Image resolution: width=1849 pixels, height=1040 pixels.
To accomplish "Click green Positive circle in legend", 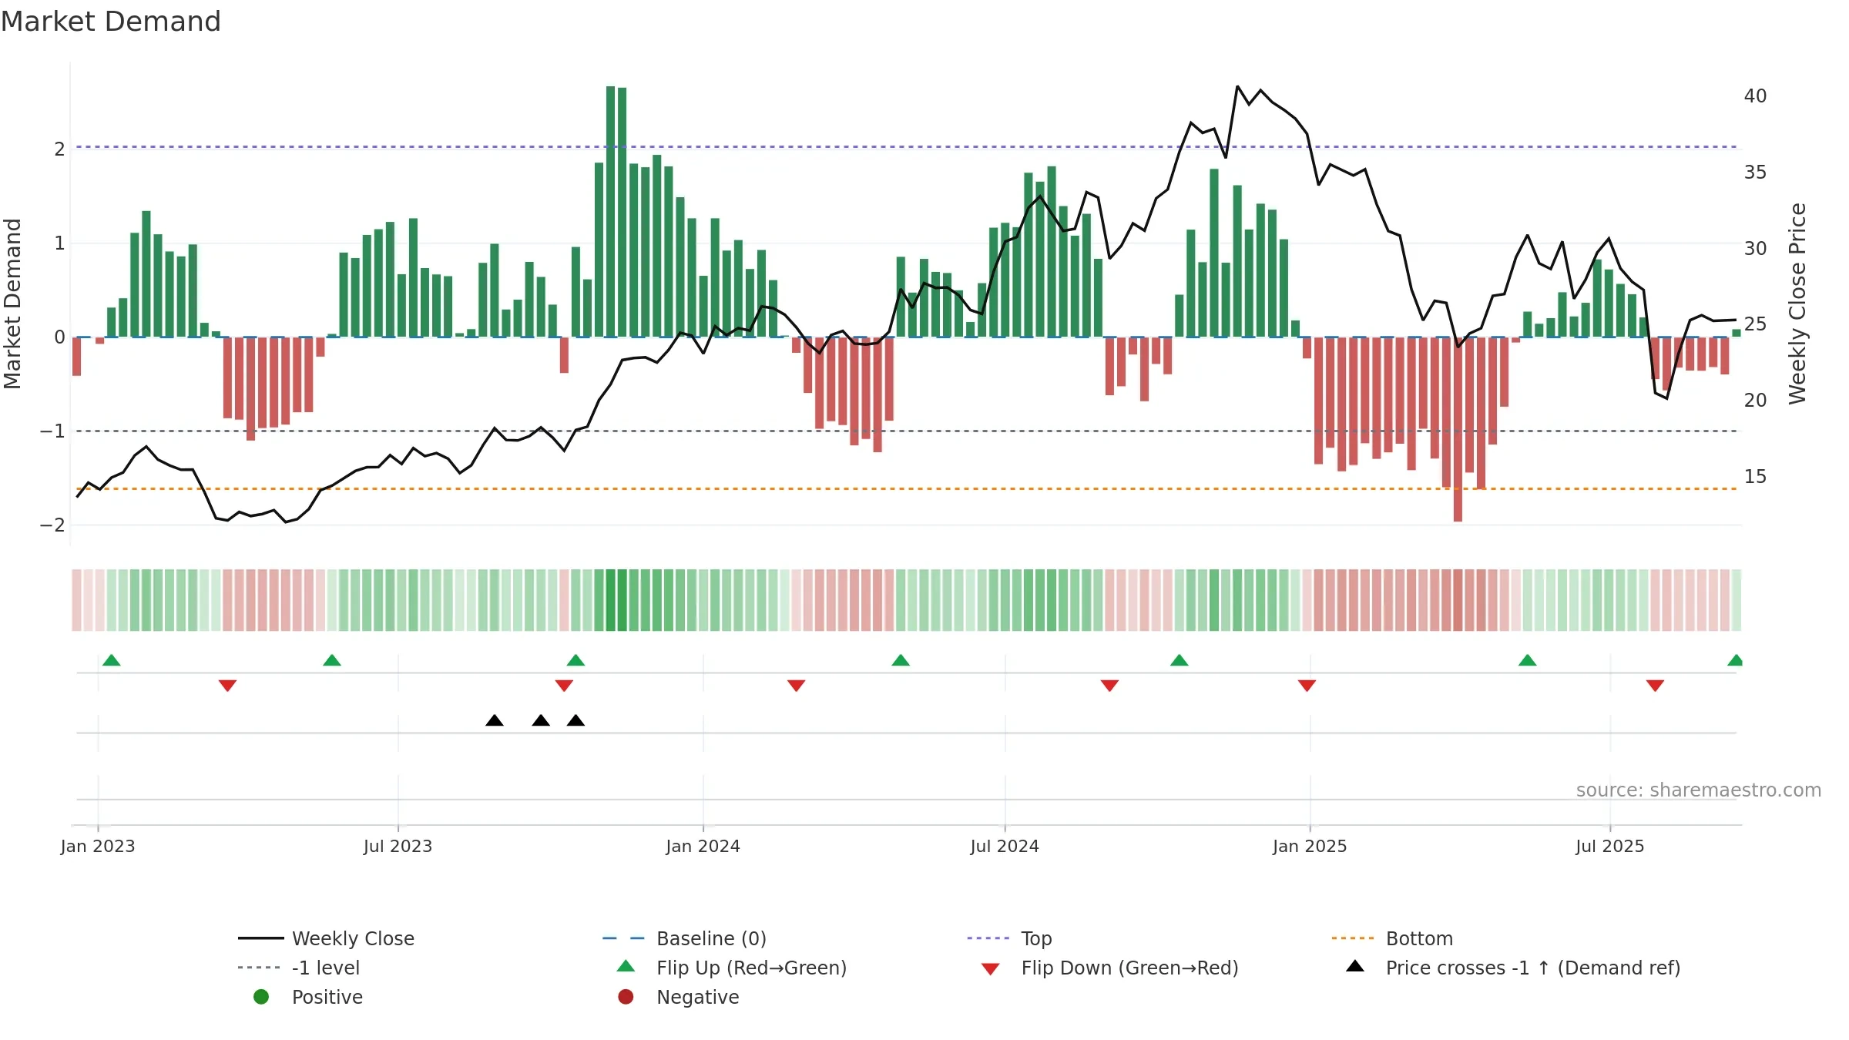I will pyautogui.click(x=261, y=997).
